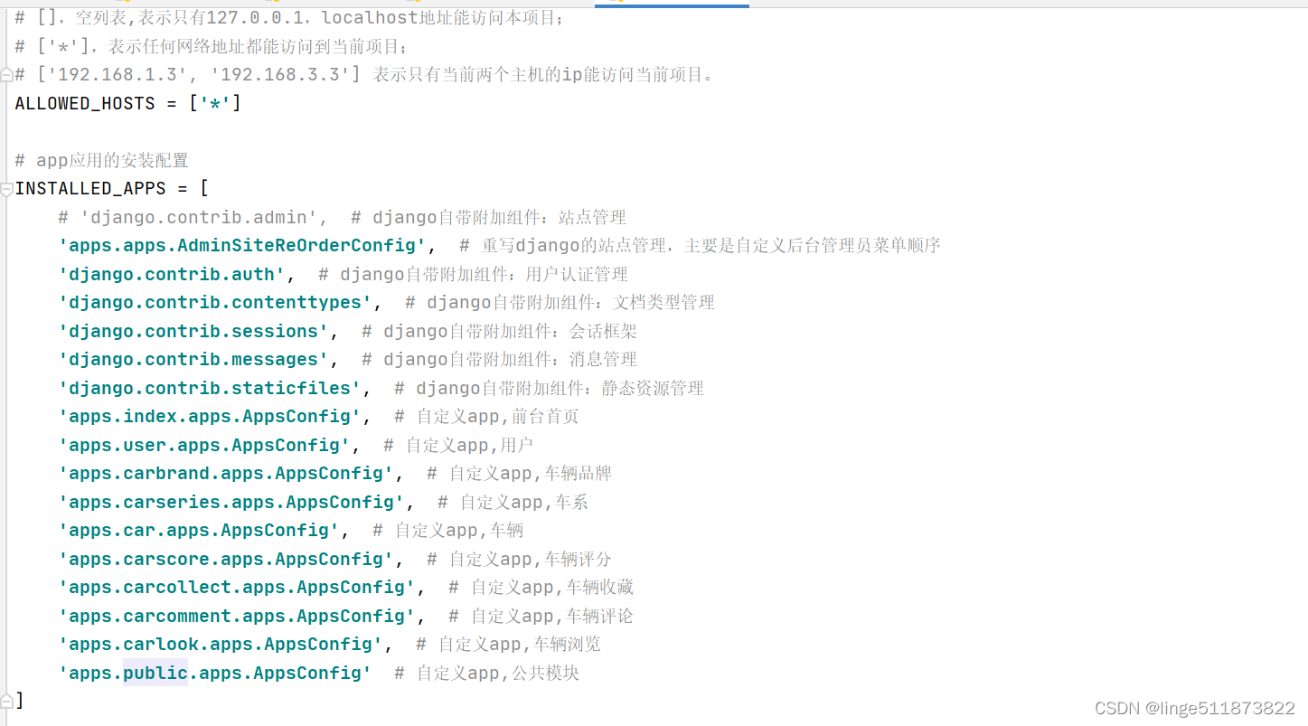The width and height of the screenshot is (1308, 726).
Task: Click the comment '# 自定义app,车系'
Action: (x=513, y=502)
